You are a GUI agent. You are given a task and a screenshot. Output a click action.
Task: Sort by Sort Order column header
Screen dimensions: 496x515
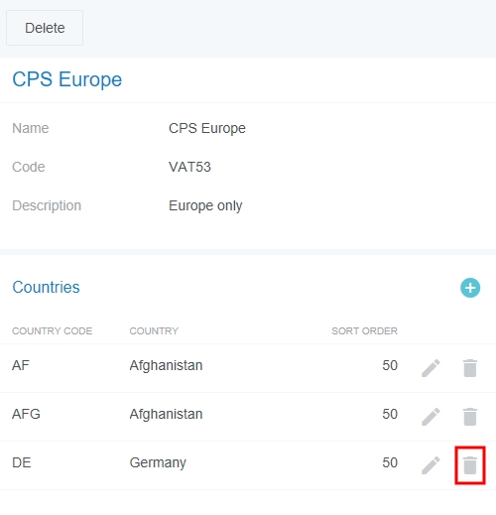point(364,330)
